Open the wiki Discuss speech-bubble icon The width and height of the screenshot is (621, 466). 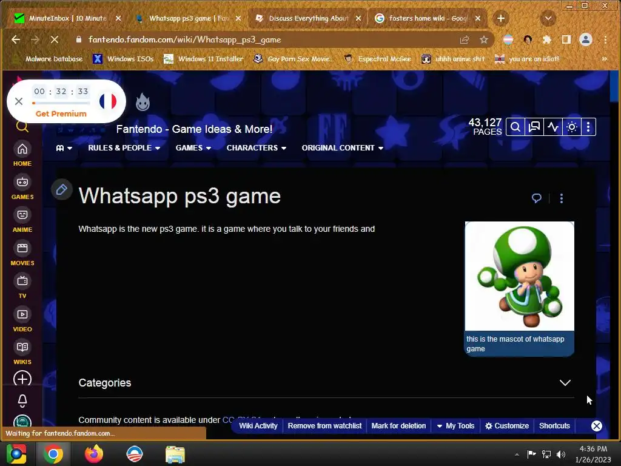(x=534, y=127)
